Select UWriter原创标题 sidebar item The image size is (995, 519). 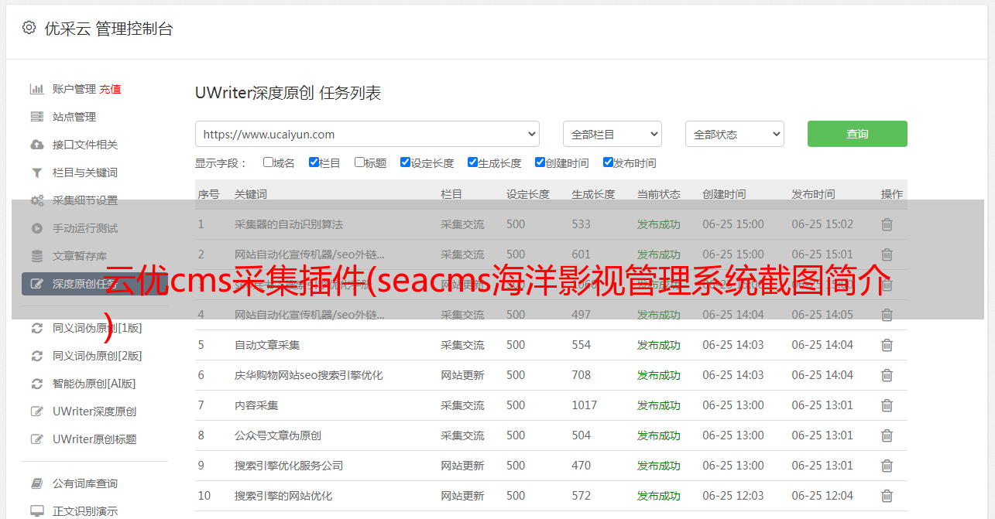click(x=94, y=439)
